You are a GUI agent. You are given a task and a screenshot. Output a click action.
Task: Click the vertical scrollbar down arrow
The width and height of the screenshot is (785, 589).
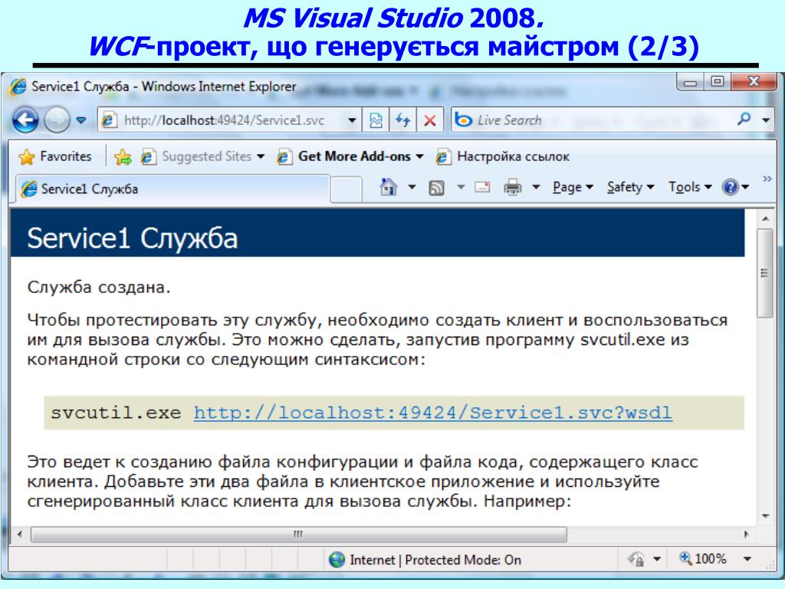pyautogui.click(x=765, y=516)
